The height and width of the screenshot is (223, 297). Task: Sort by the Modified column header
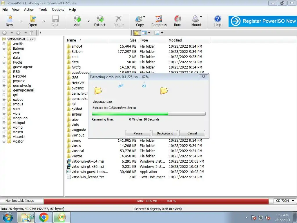coord(189,40)
